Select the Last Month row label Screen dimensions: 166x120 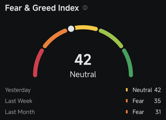pos(20,112)
